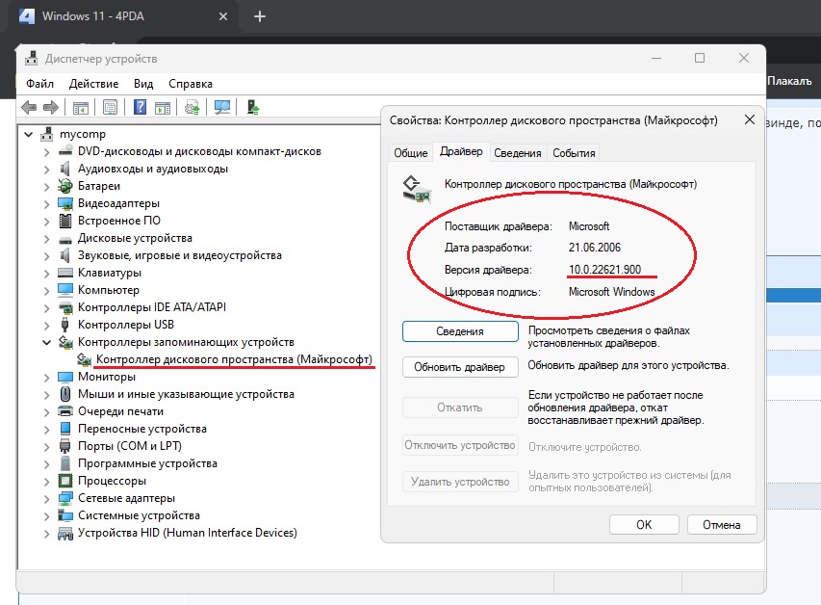Collapse the Контроллеры запоминающих устройств node
The width and height of the screenshot is (821, 605).
point(46,342)
